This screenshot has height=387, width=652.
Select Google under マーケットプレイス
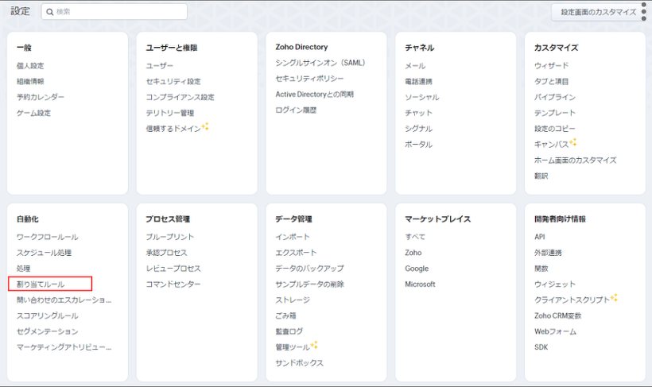coord(417,269)
